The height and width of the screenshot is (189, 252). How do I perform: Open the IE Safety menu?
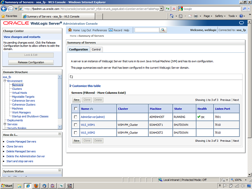[x=220, y=16]
